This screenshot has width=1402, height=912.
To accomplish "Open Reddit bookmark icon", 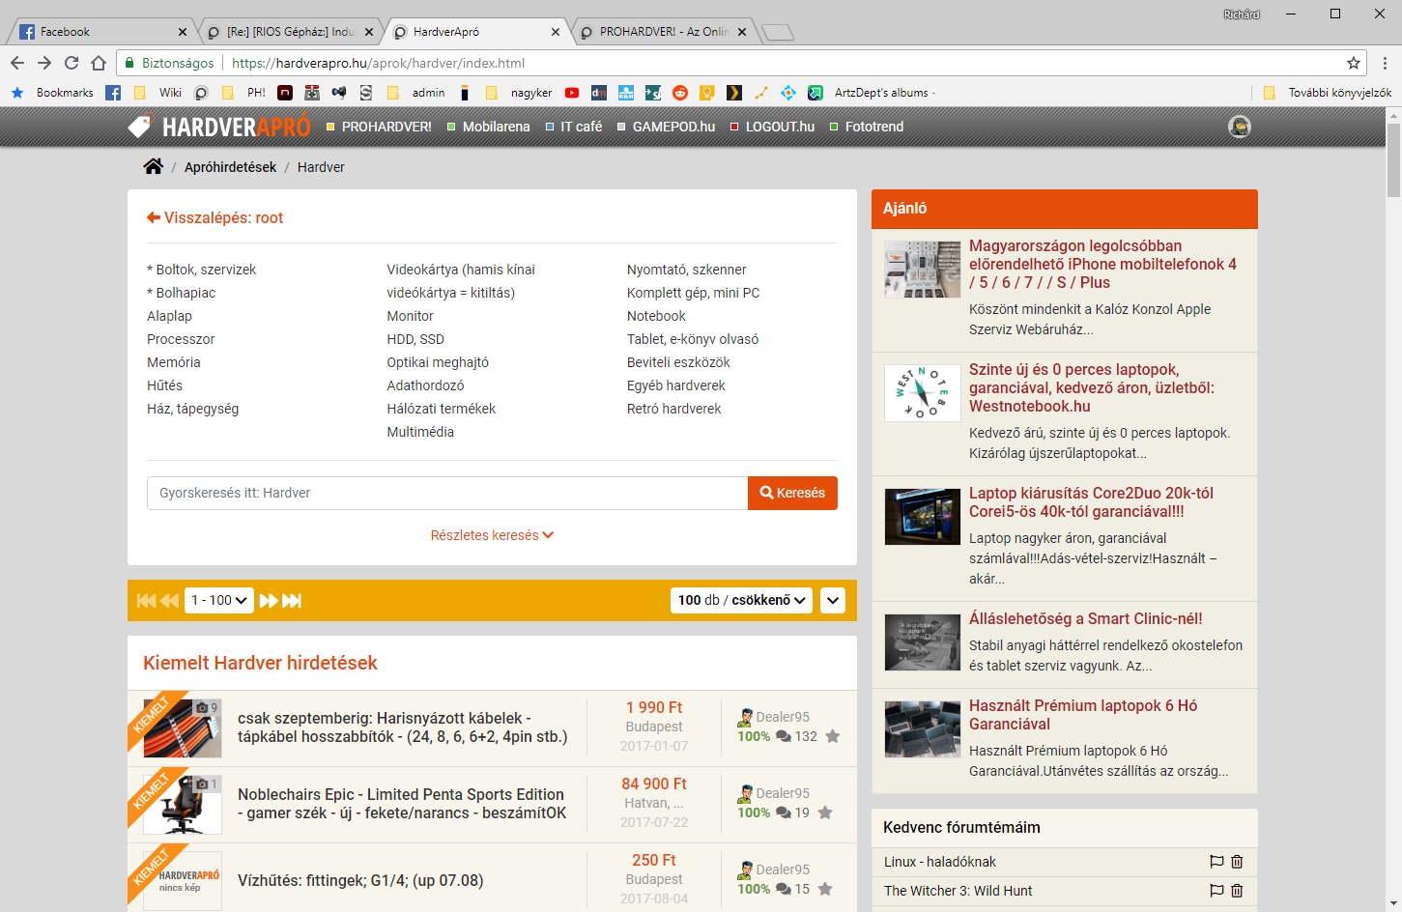I will 680,93.
